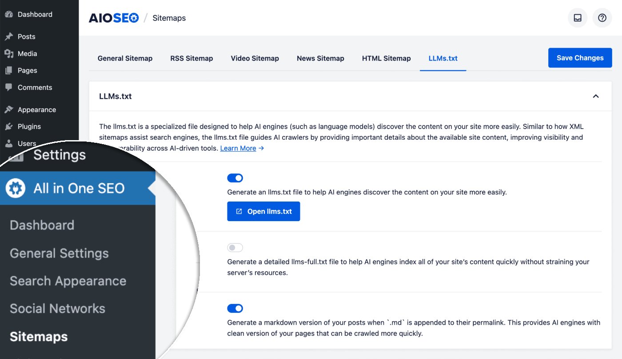Disable the llms.txt file generation toggle

pyautogui.click(x=235, y=178)
